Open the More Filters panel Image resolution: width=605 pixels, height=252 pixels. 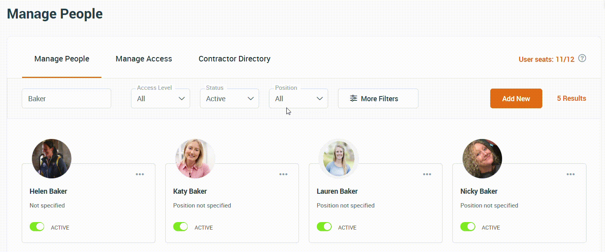pyautogui.click(x=378, y=99)
